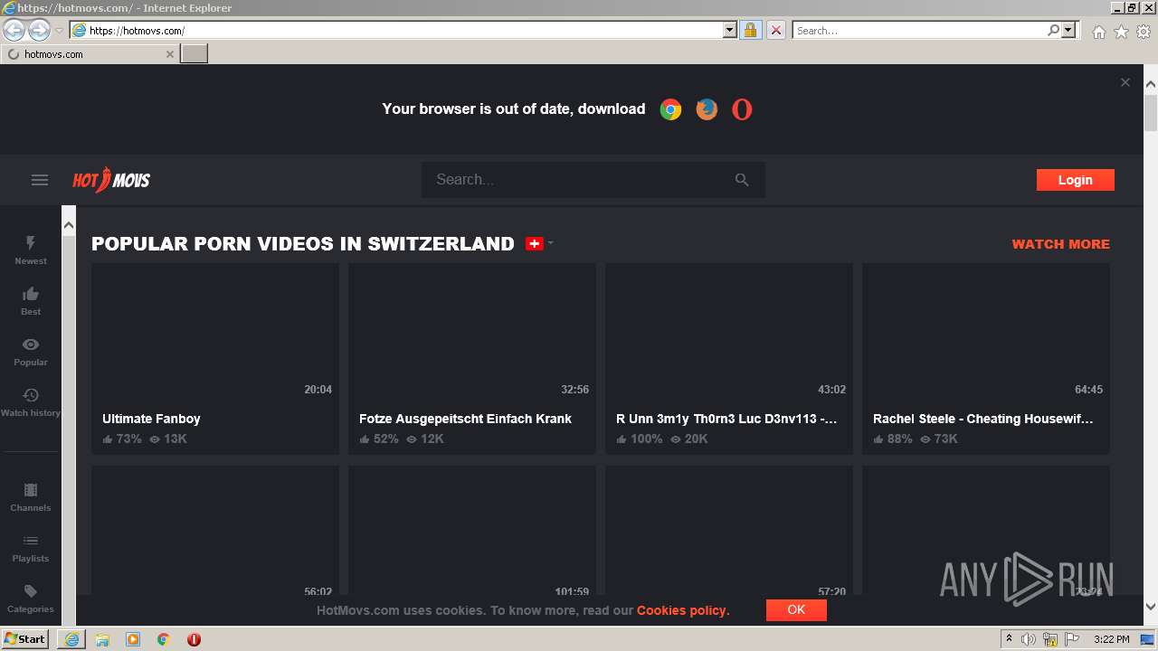Open the IE Home icon

click(1099, 32)
